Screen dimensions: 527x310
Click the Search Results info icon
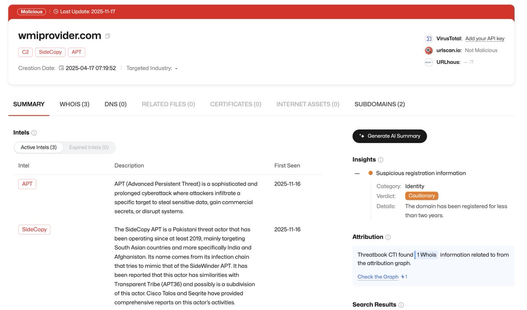pyautogui.click(x=401, y=305)
